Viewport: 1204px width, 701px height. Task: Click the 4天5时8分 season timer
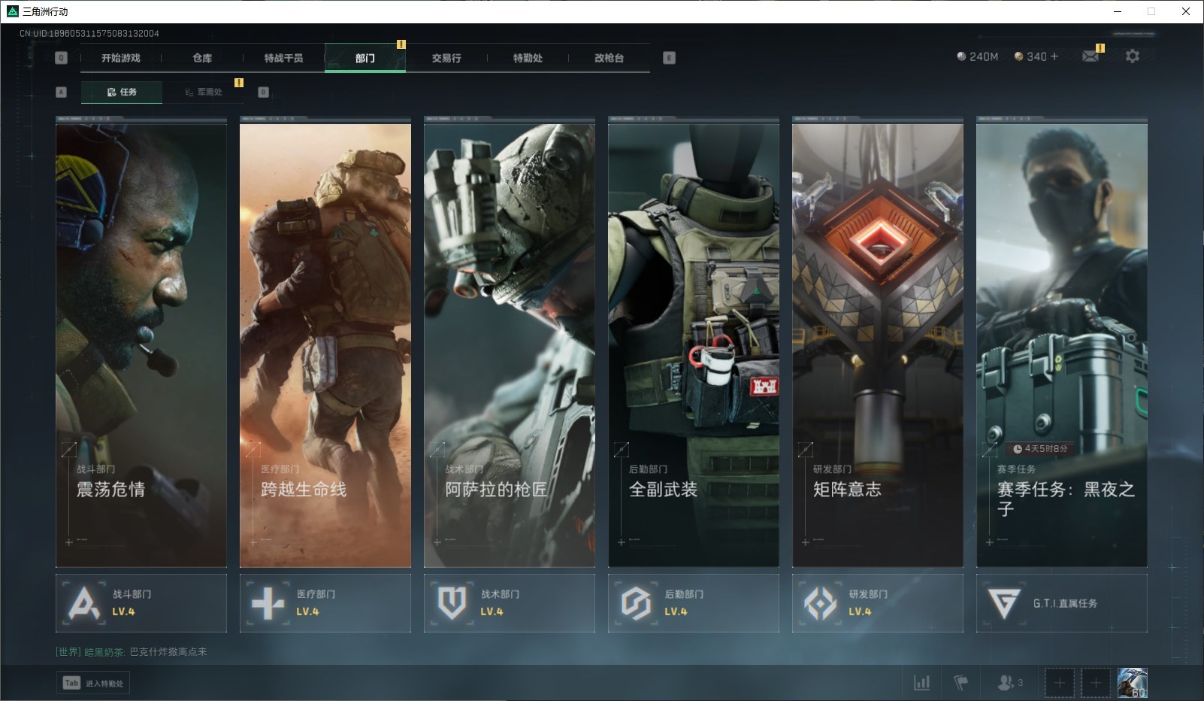click(x=1040, y=449)
